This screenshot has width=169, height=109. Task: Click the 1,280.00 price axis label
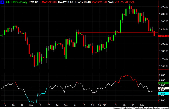click(x=164, y=14)
